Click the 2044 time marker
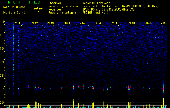 pyautogui.click(x=67, y=23)
